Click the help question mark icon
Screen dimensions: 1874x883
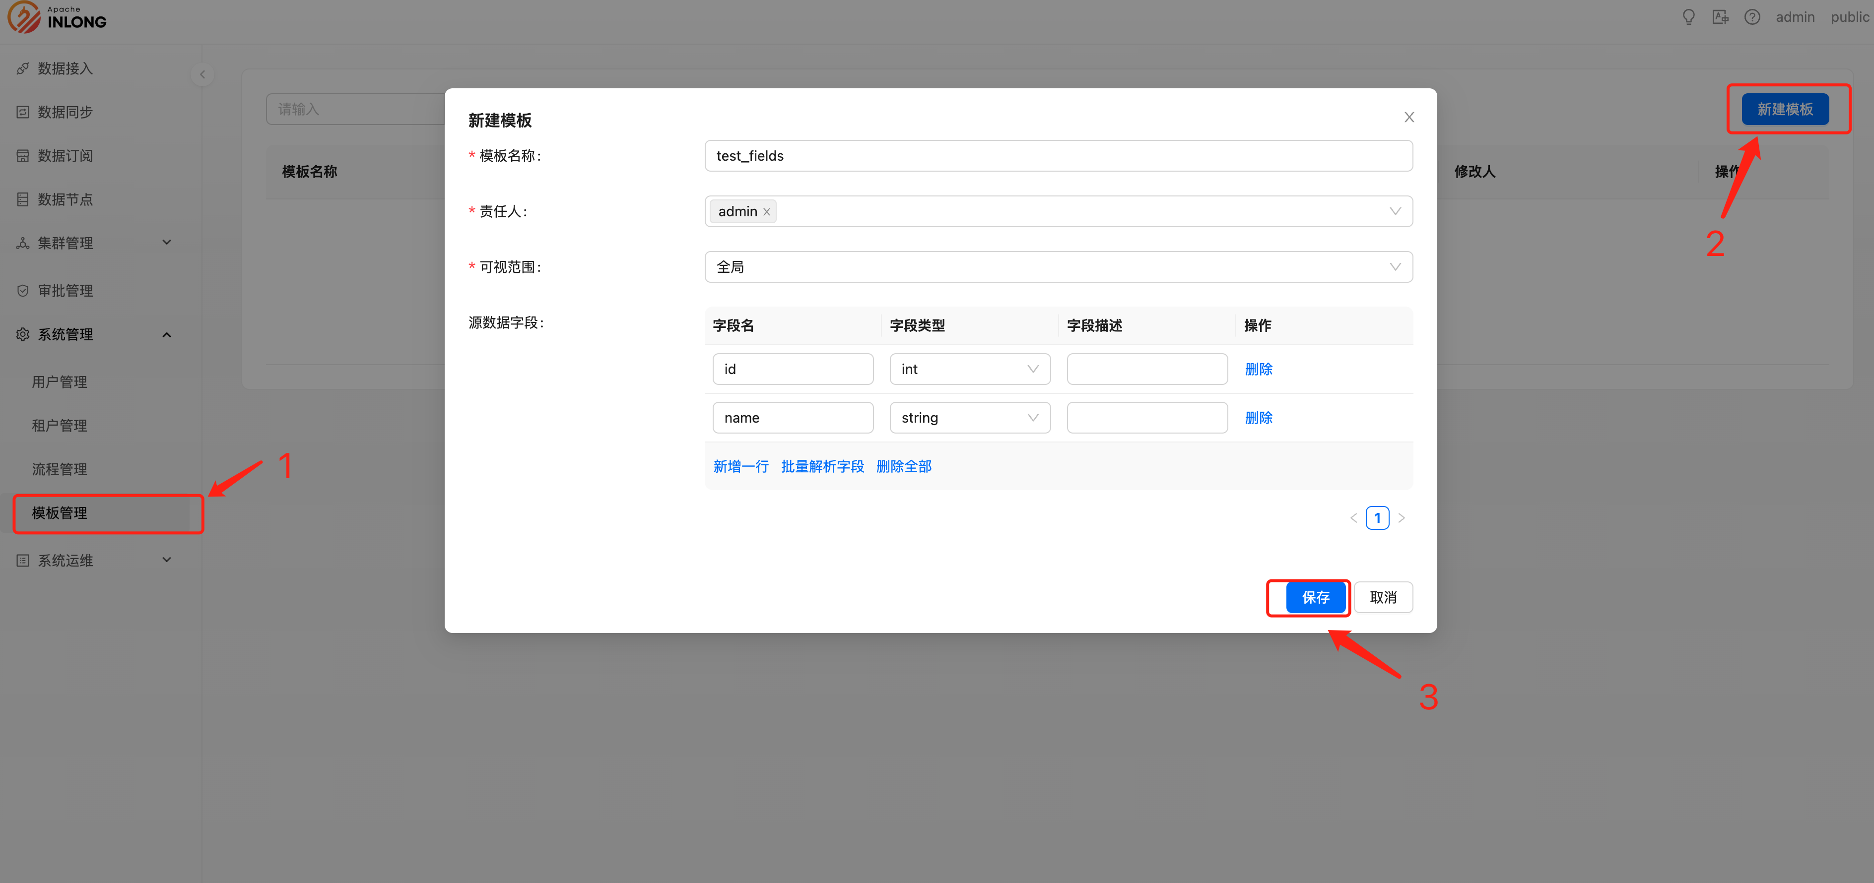click(x=1752, y=17)
